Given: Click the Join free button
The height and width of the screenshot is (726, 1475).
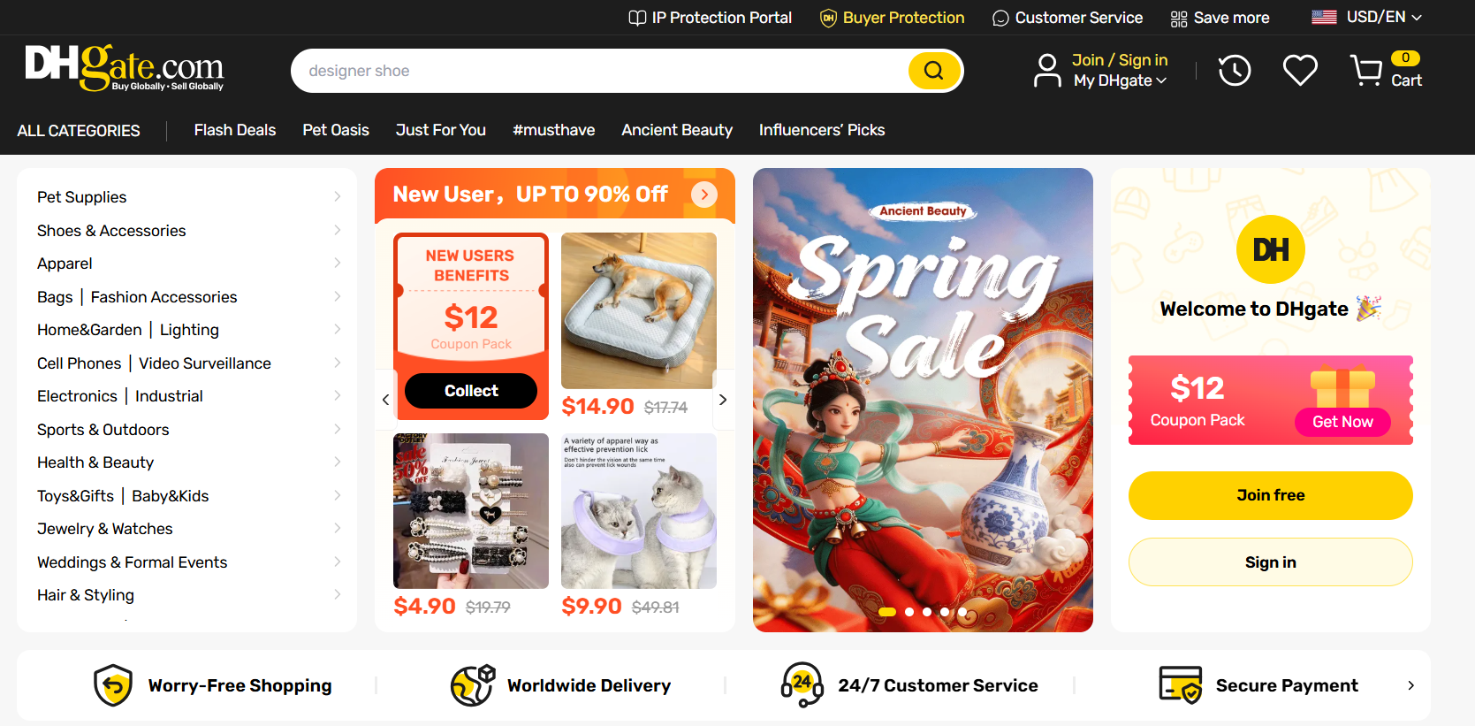Looking at the screenshot, I should (x=1270, y=495).
